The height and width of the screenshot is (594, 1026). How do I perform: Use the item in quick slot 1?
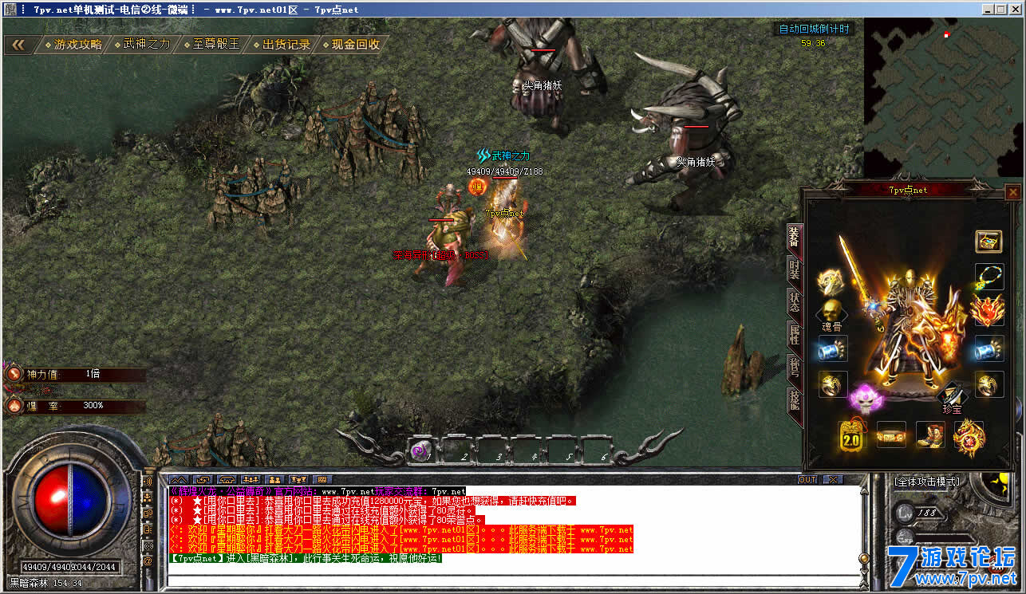click(422, 450)
